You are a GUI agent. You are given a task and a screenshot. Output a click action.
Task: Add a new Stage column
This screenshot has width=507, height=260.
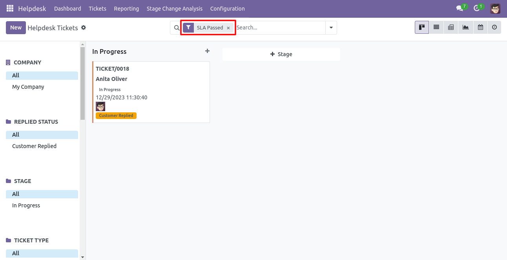click(281, 54)
